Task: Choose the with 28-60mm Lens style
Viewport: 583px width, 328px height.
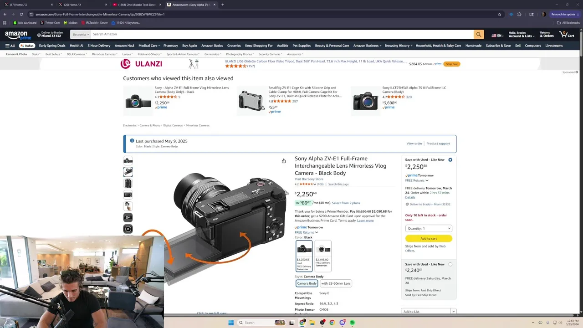Action: (336, 283)
